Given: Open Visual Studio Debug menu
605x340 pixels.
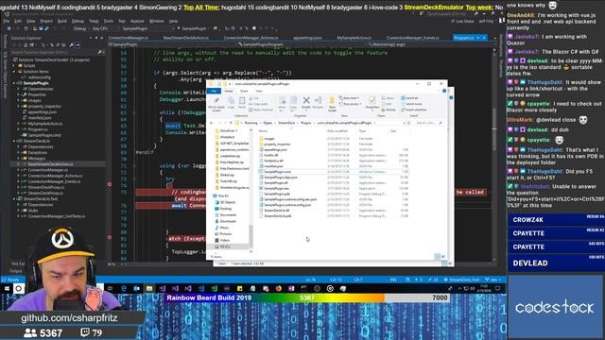Looking at the screenshot, I should [78, 21].
